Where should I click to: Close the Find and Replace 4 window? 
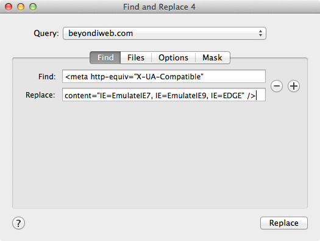click(9, 7)
